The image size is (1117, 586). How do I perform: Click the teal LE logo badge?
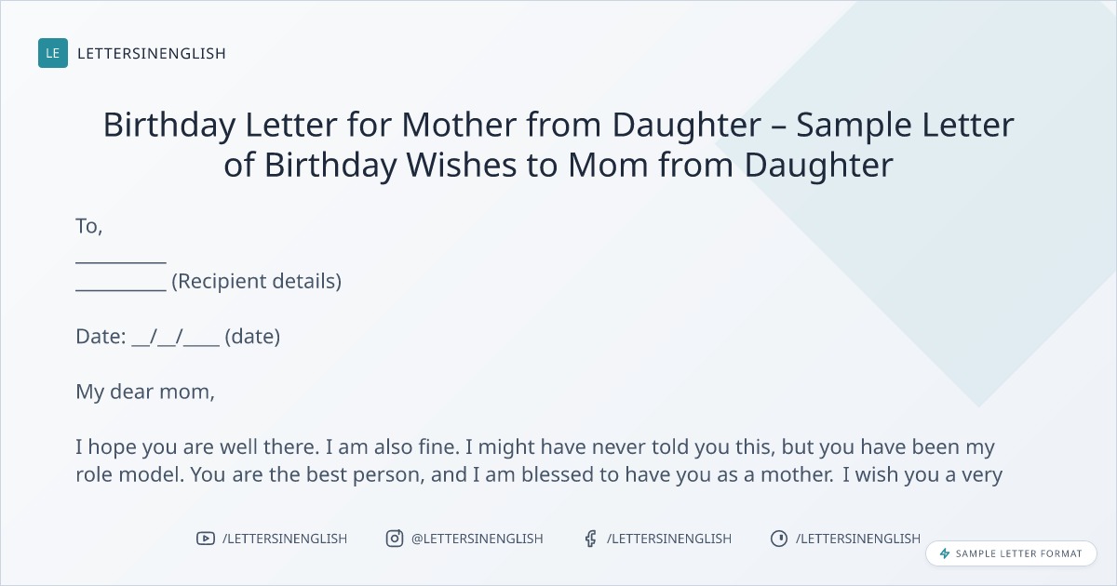[53, 53]
